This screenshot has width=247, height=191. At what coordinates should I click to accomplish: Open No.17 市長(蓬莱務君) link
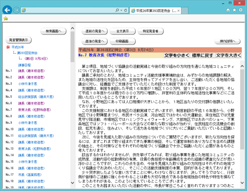(x=30, y=174)
